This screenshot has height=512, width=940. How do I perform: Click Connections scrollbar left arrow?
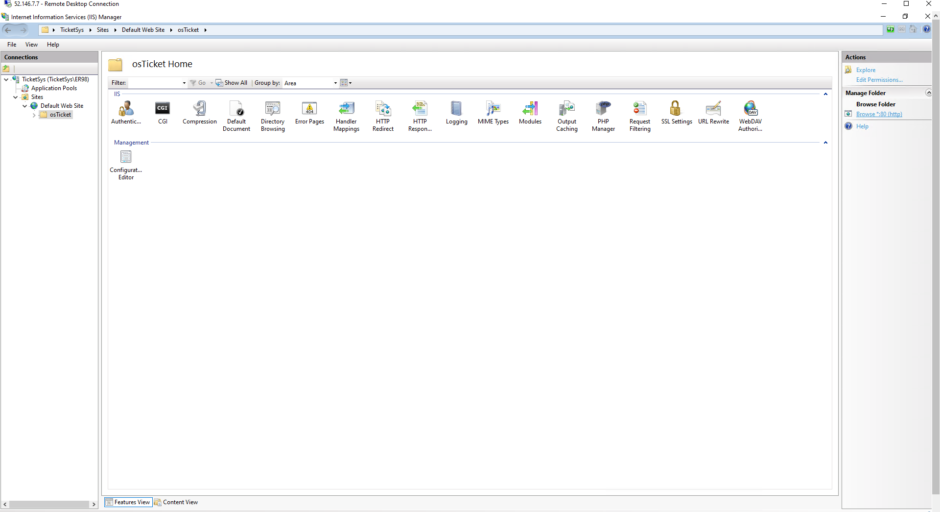point(5,504)
